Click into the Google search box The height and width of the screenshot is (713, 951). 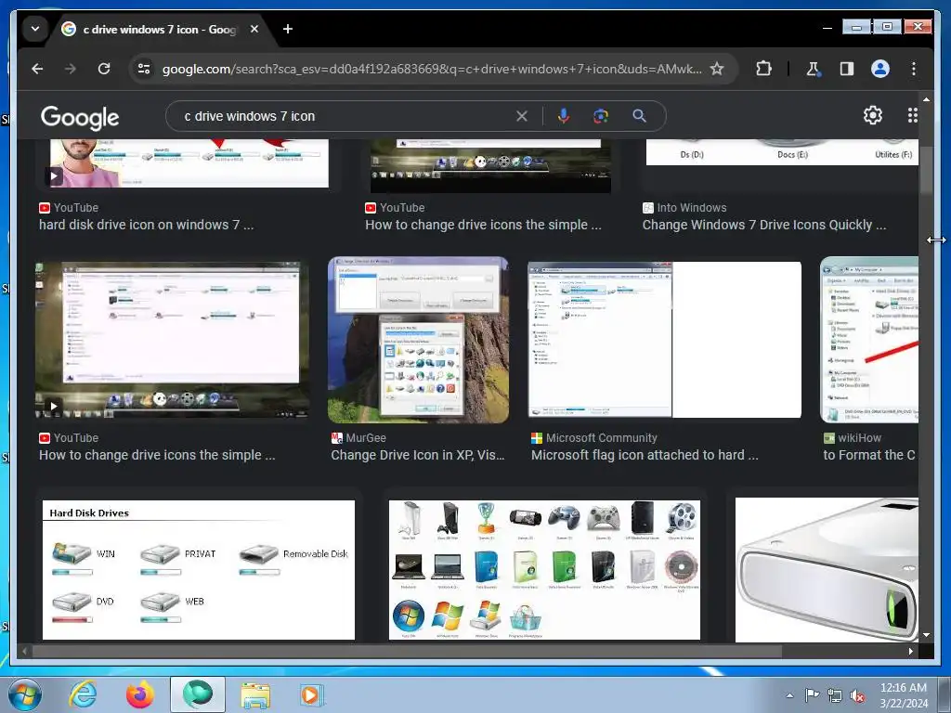coord(345,116)
